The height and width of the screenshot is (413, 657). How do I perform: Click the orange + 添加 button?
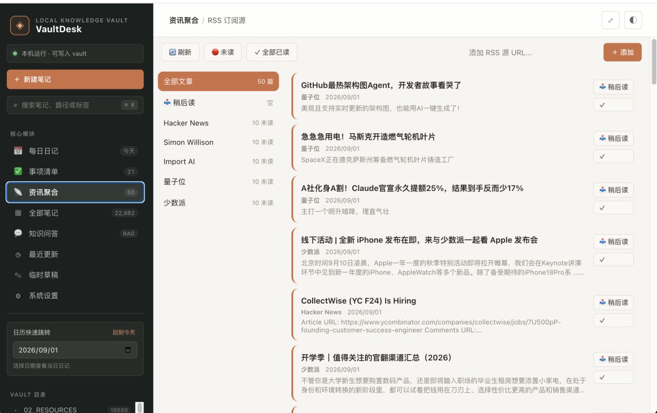[x=623, y=52]
